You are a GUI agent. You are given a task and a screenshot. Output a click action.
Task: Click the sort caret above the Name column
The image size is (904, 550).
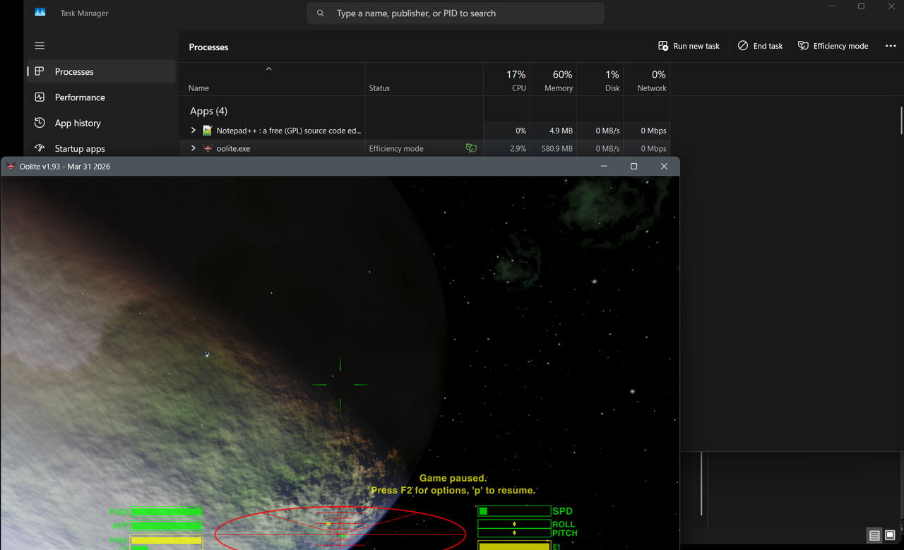[x=268, y=69]
